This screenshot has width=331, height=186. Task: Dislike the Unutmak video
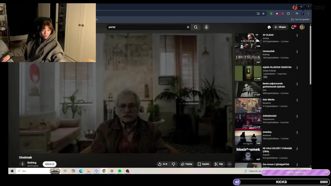click(x=174, y=164)
